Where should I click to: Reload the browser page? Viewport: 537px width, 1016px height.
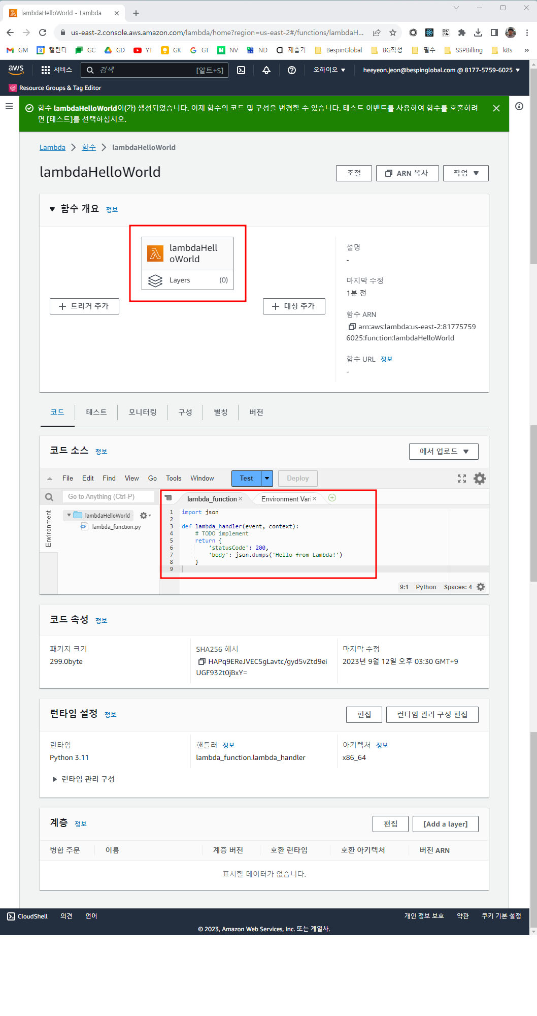pos(43,33)
